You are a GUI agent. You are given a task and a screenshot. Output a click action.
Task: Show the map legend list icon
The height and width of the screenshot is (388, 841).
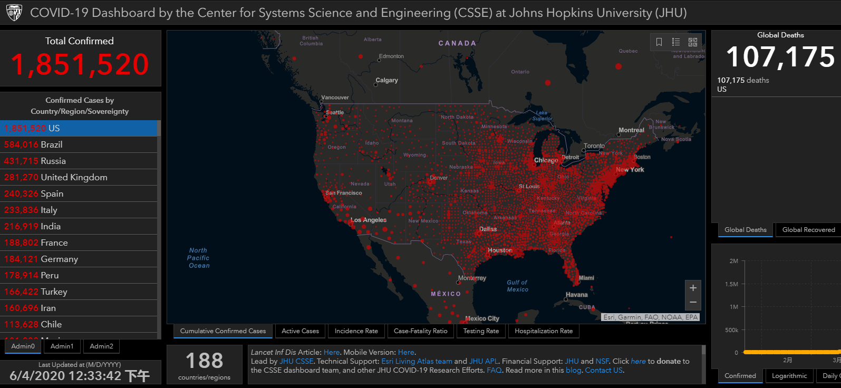676,42
